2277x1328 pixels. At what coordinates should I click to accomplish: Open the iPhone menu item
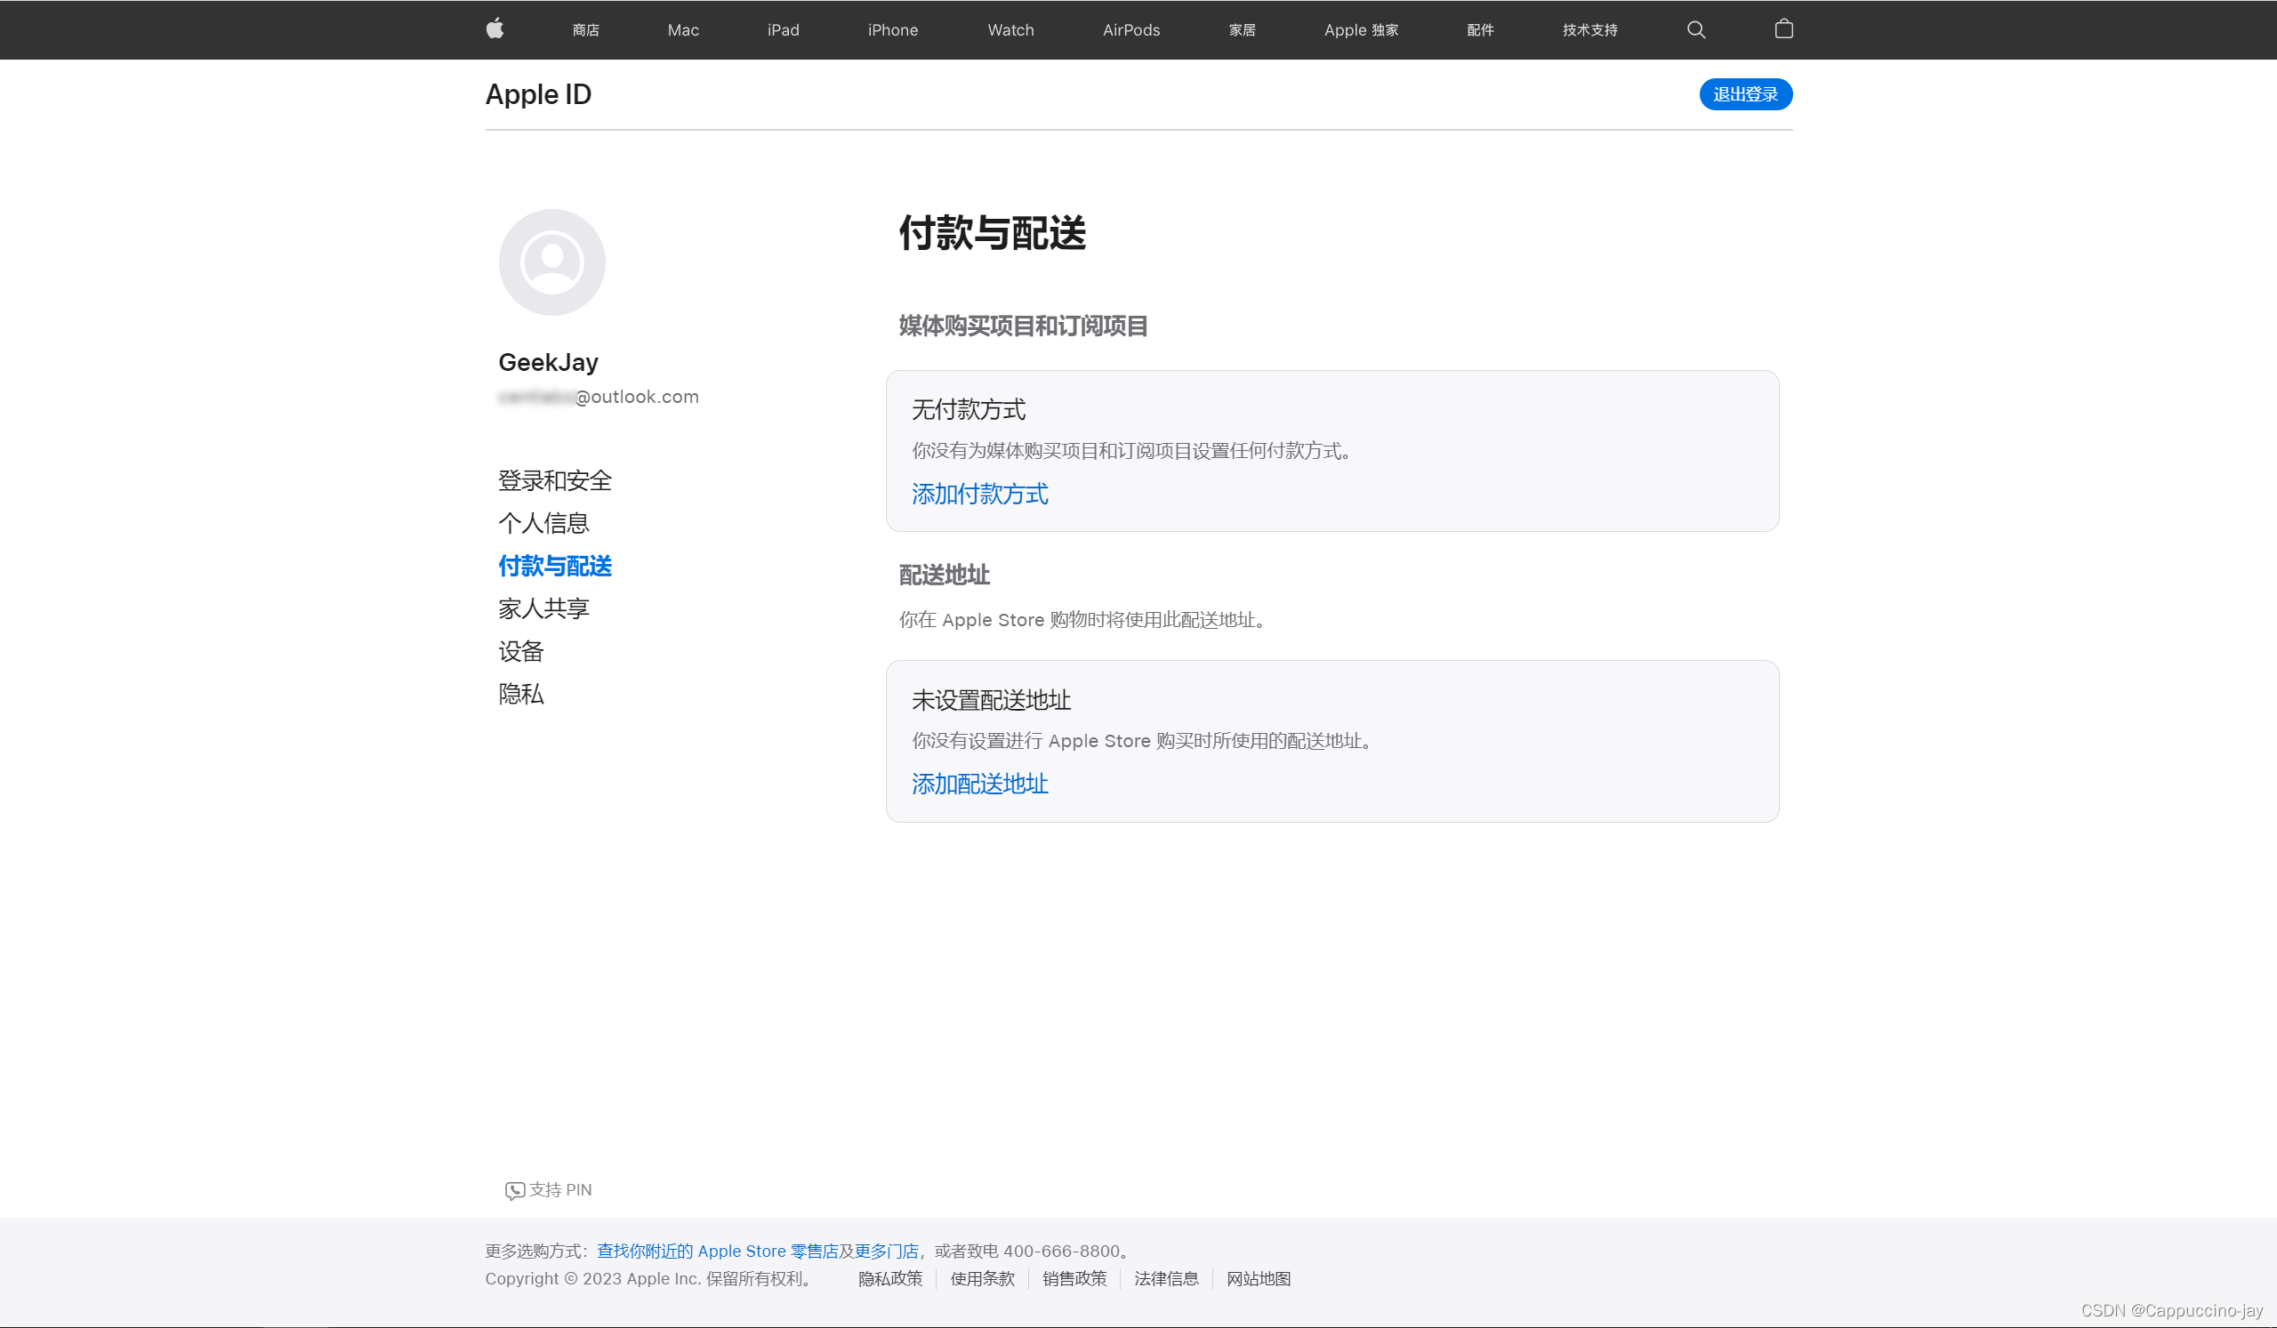click(893, 30)
